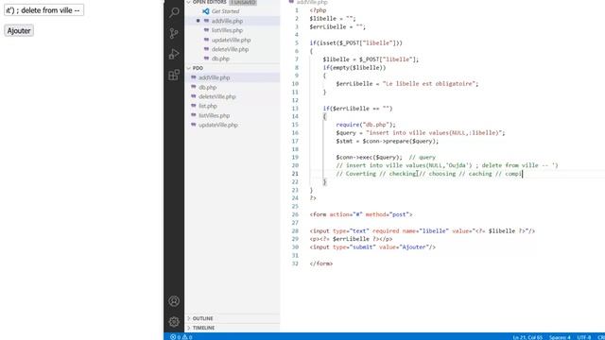Open db.php in PDO folder
Screen dimensions: 605x340
point(208,87)
